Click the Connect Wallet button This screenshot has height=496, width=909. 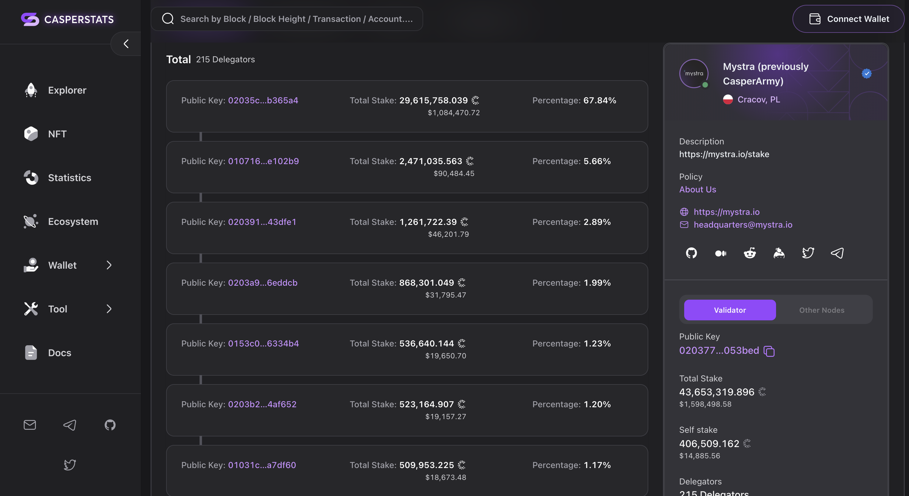(x=848, y=19)
